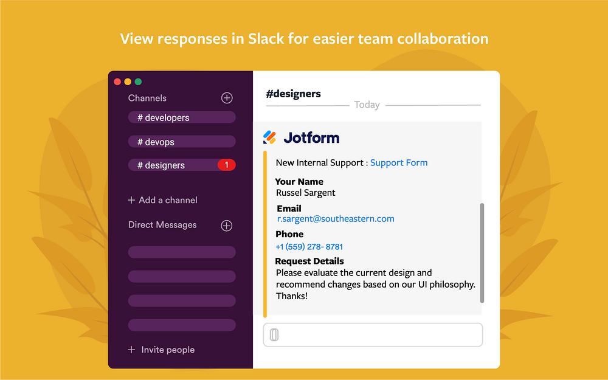The height and width of the screenshot is (380, 608).
Task: Click the Jotform logo icon
Action: (269, 137)
